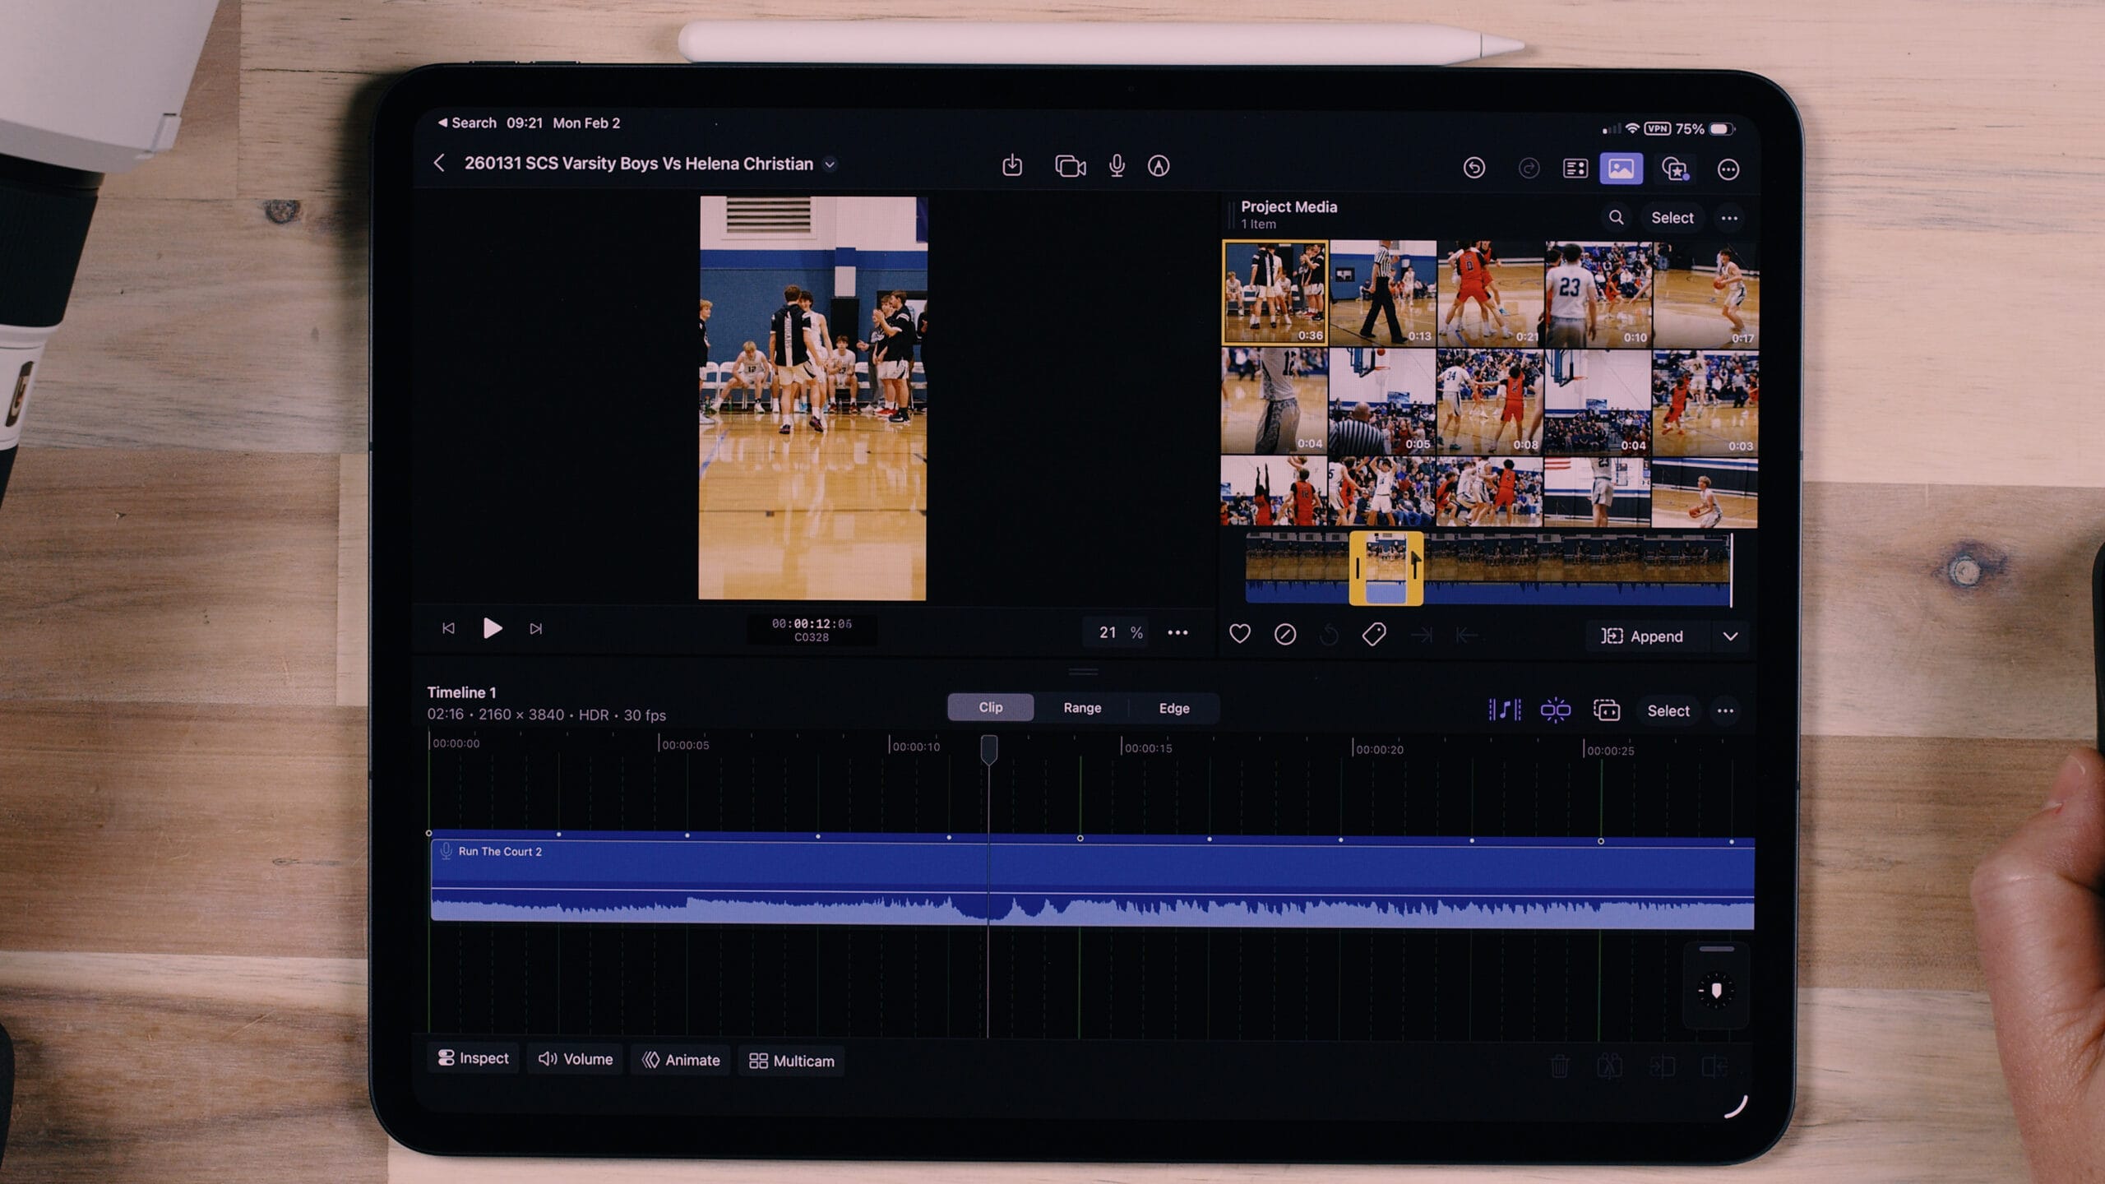This screenshot has width=2105, height=1184.
Task: Click the undo arrow icon
Action: [x=1474, y=169]
